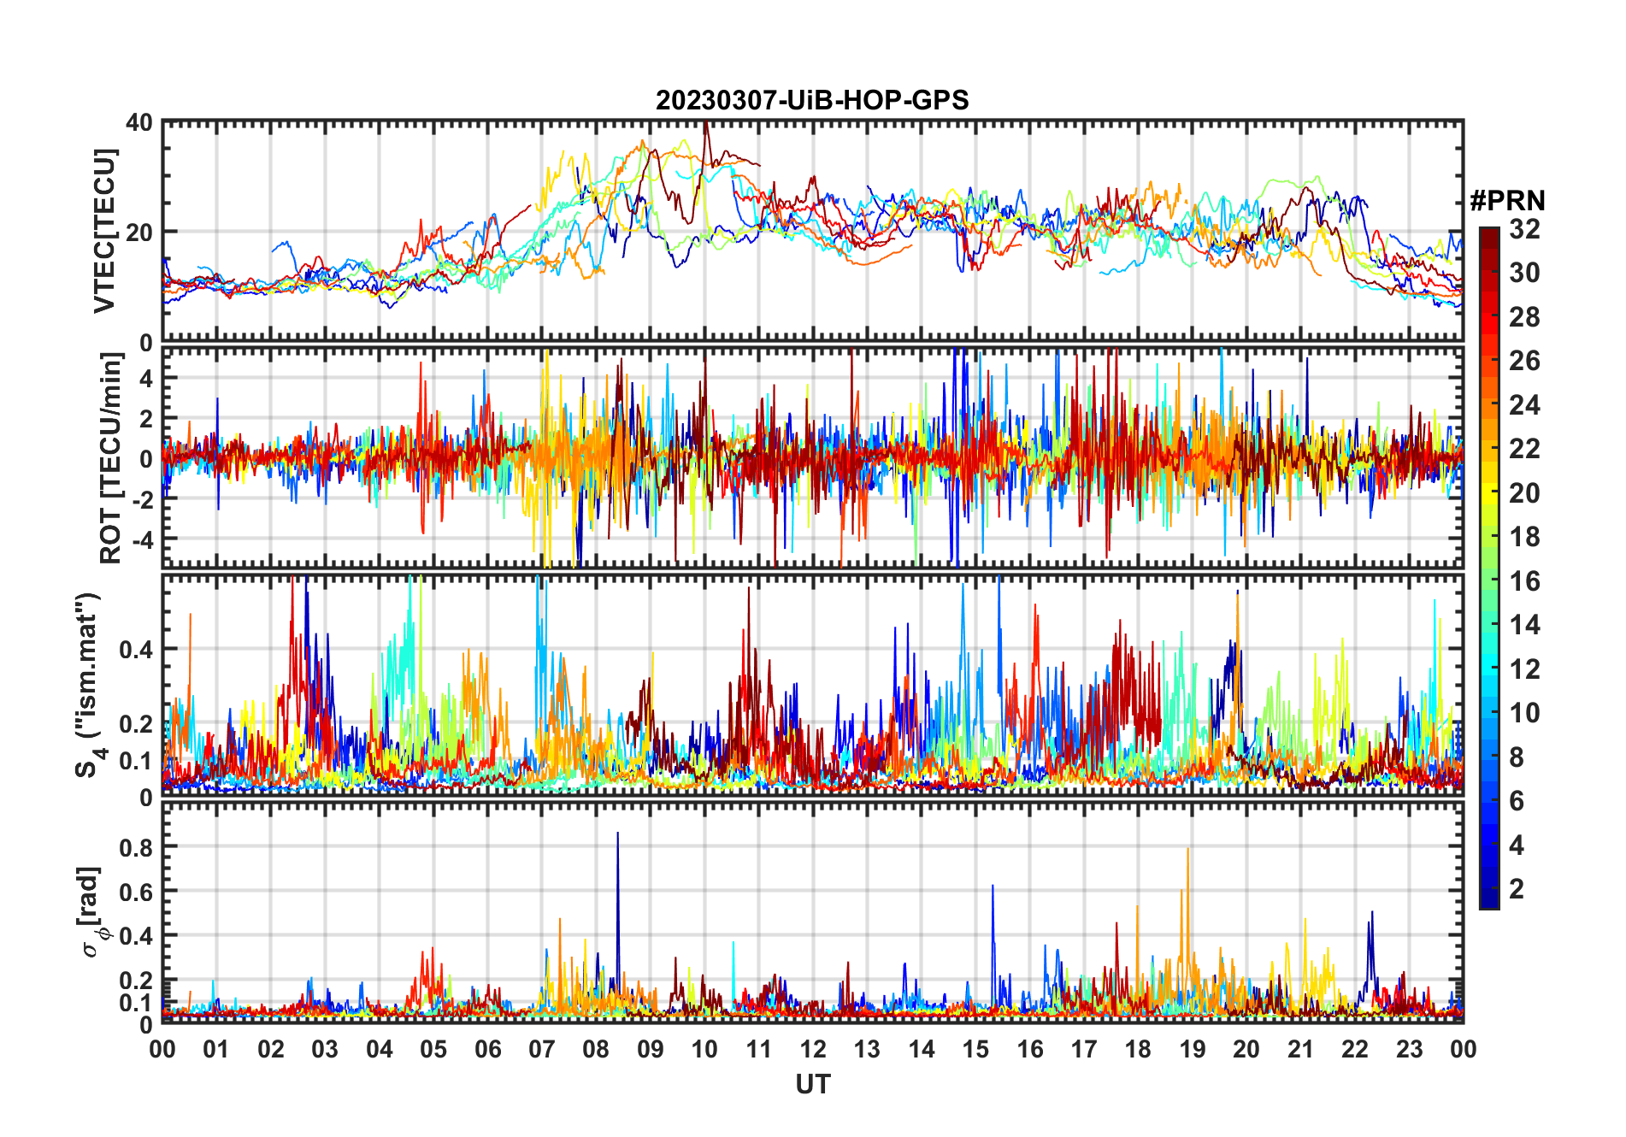Click the ROT [TECU/min] axis label
The image size is (1626, 1137).
click(x=111, y=458)
